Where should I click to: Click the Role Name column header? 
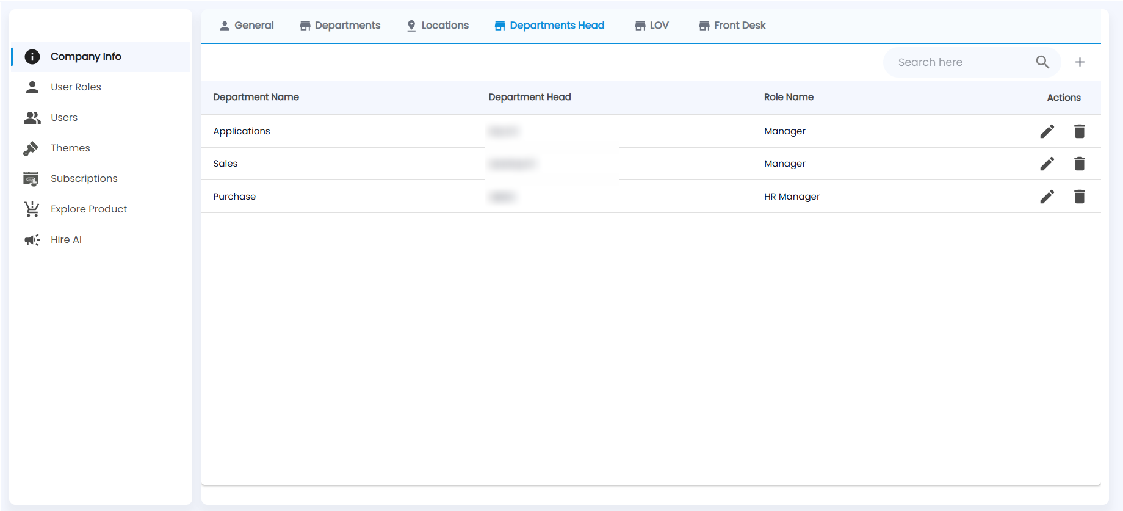pyautogui.click(x=789, y=97)
